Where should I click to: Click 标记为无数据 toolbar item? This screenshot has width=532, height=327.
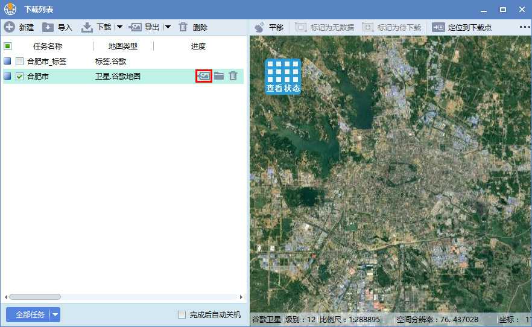(x=325, y=28)
